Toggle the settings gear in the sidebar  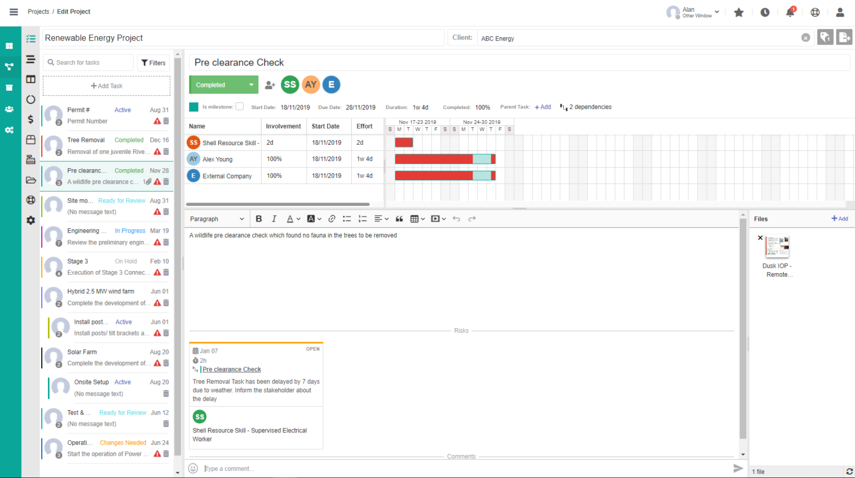pos(31,220)
